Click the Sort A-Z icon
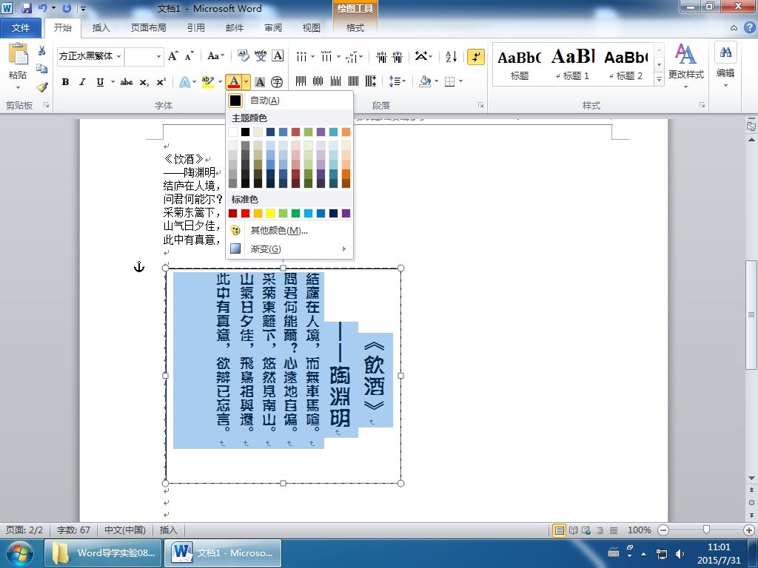758x568 pixels. point(451,56)
